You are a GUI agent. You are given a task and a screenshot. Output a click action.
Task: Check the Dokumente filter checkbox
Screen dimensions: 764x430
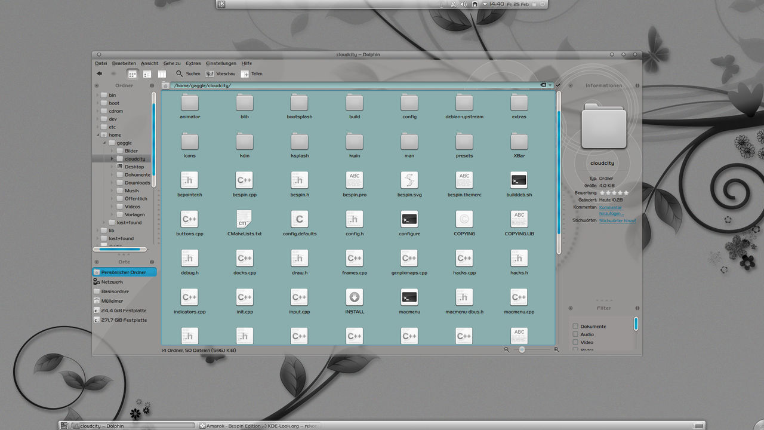(x=575, y=326)
